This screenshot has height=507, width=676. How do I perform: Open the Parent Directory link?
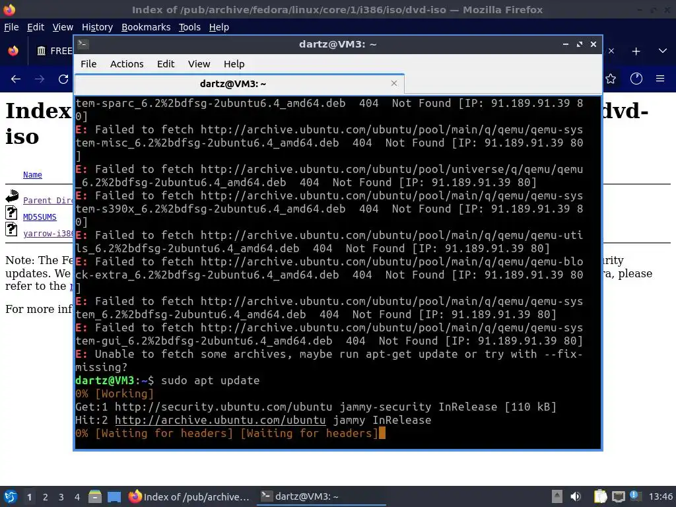tap(48, 201)
